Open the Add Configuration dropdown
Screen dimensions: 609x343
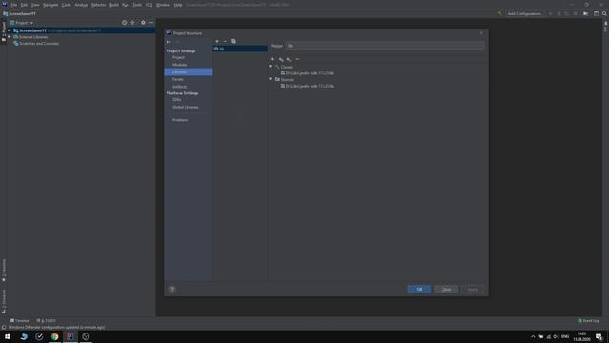coord(524,13)
